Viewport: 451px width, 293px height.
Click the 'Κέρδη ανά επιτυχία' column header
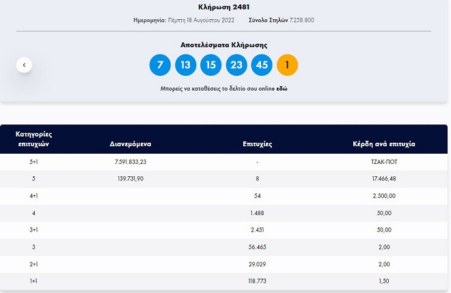tap(383, 144)
